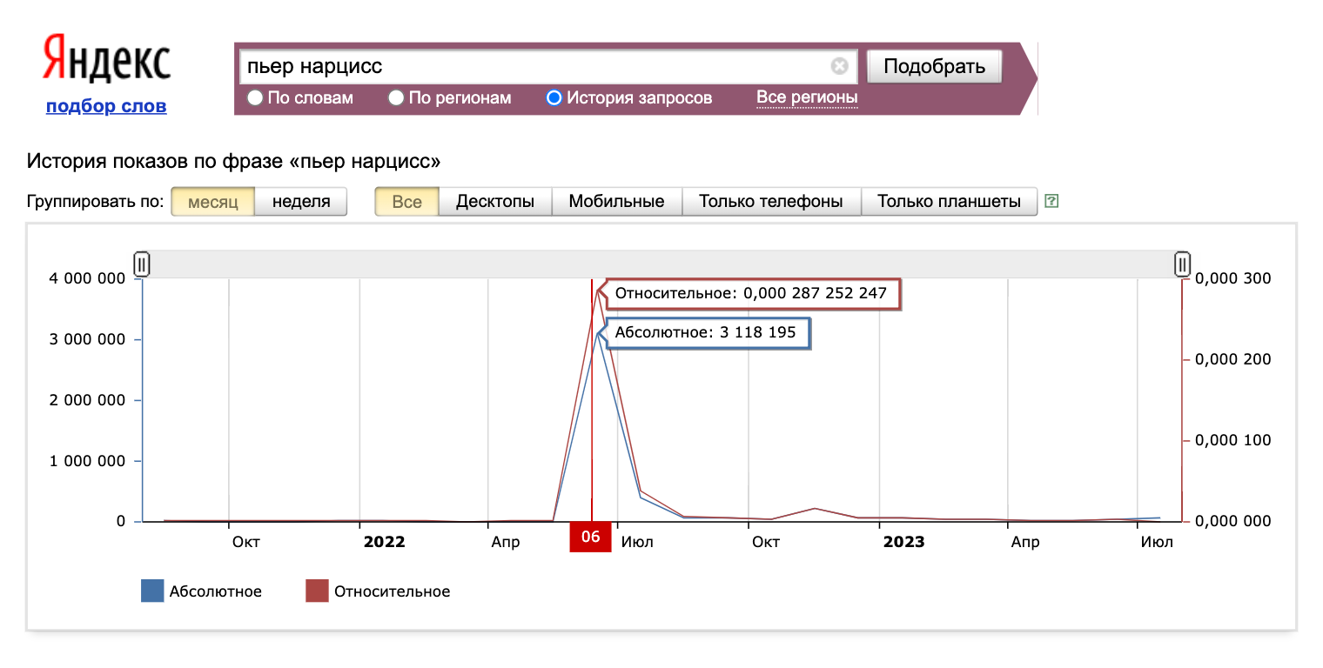Click the Относительное 0,000 287 252 247 tooltip
Screen dimensions: 1323x668
click(752, 294)
